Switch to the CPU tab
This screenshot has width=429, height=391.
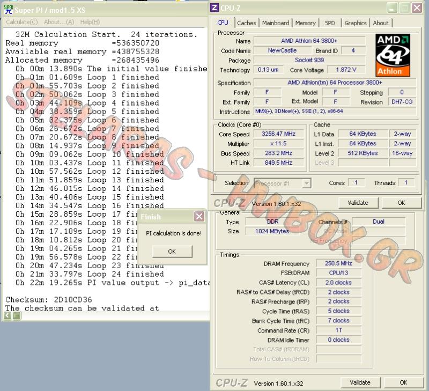click(x=223, y=23)
